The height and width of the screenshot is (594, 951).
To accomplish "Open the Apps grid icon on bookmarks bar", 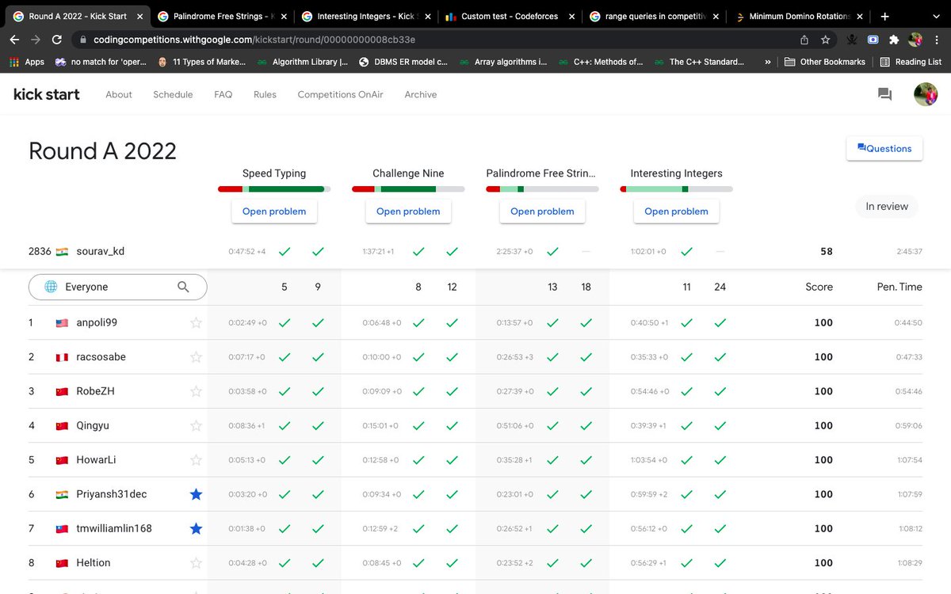I will click(13, 61).
